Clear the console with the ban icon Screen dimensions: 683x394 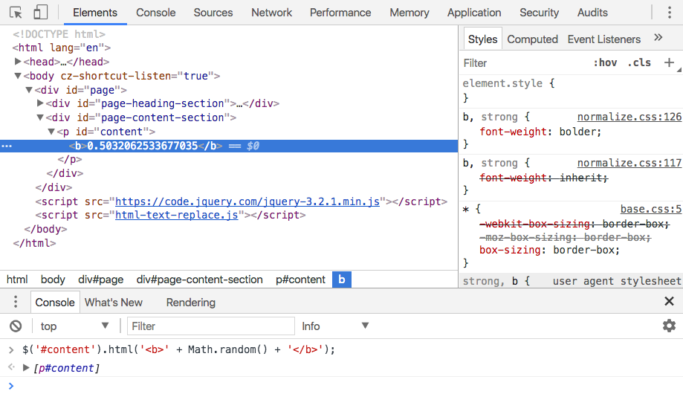[16, 326]
